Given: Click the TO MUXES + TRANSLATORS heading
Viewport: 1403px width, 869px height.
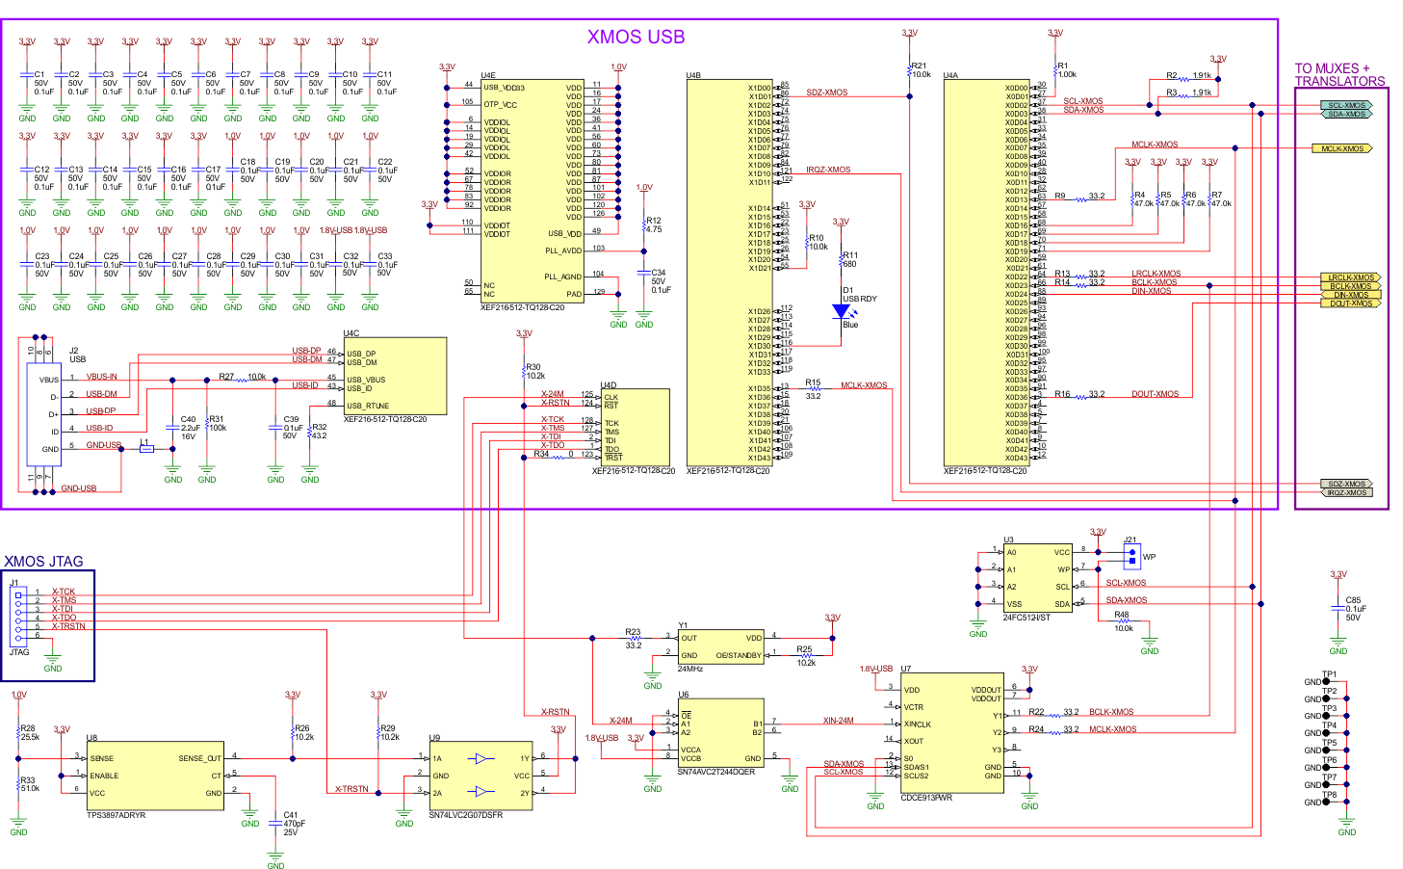Looking at the screenshot, I should click(x=1339, y=74).
